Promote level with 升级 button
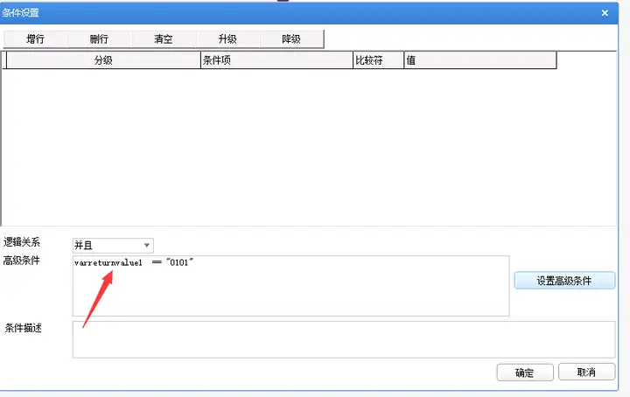 (x=227, y=39)
